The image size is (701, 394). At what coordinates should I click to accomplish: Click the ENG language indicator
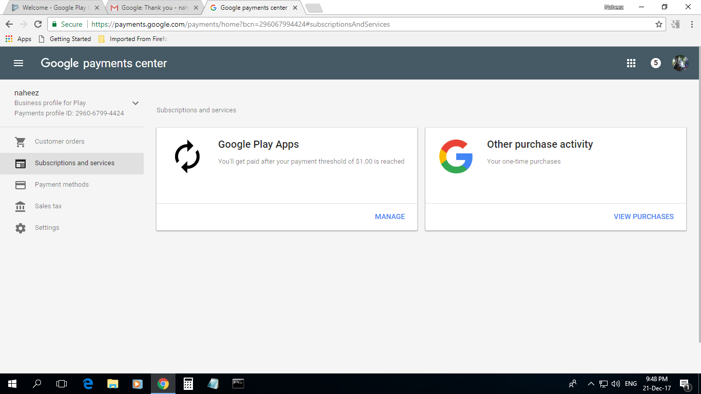click(631, 384)
